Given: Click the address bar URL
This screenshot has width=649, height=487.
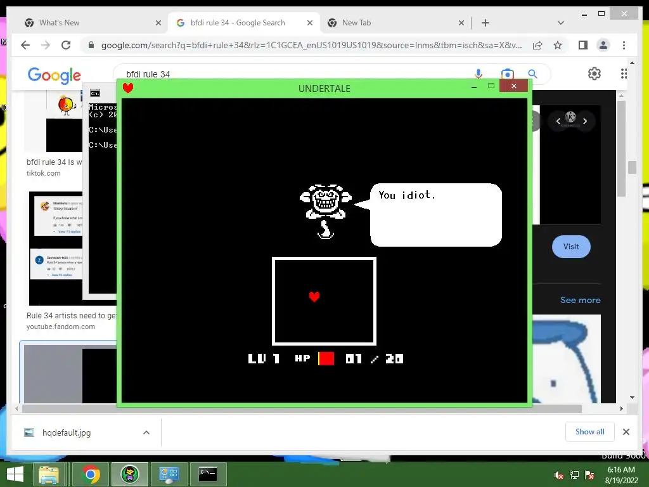Looking at the screenshot, I should tap(311, 45).
